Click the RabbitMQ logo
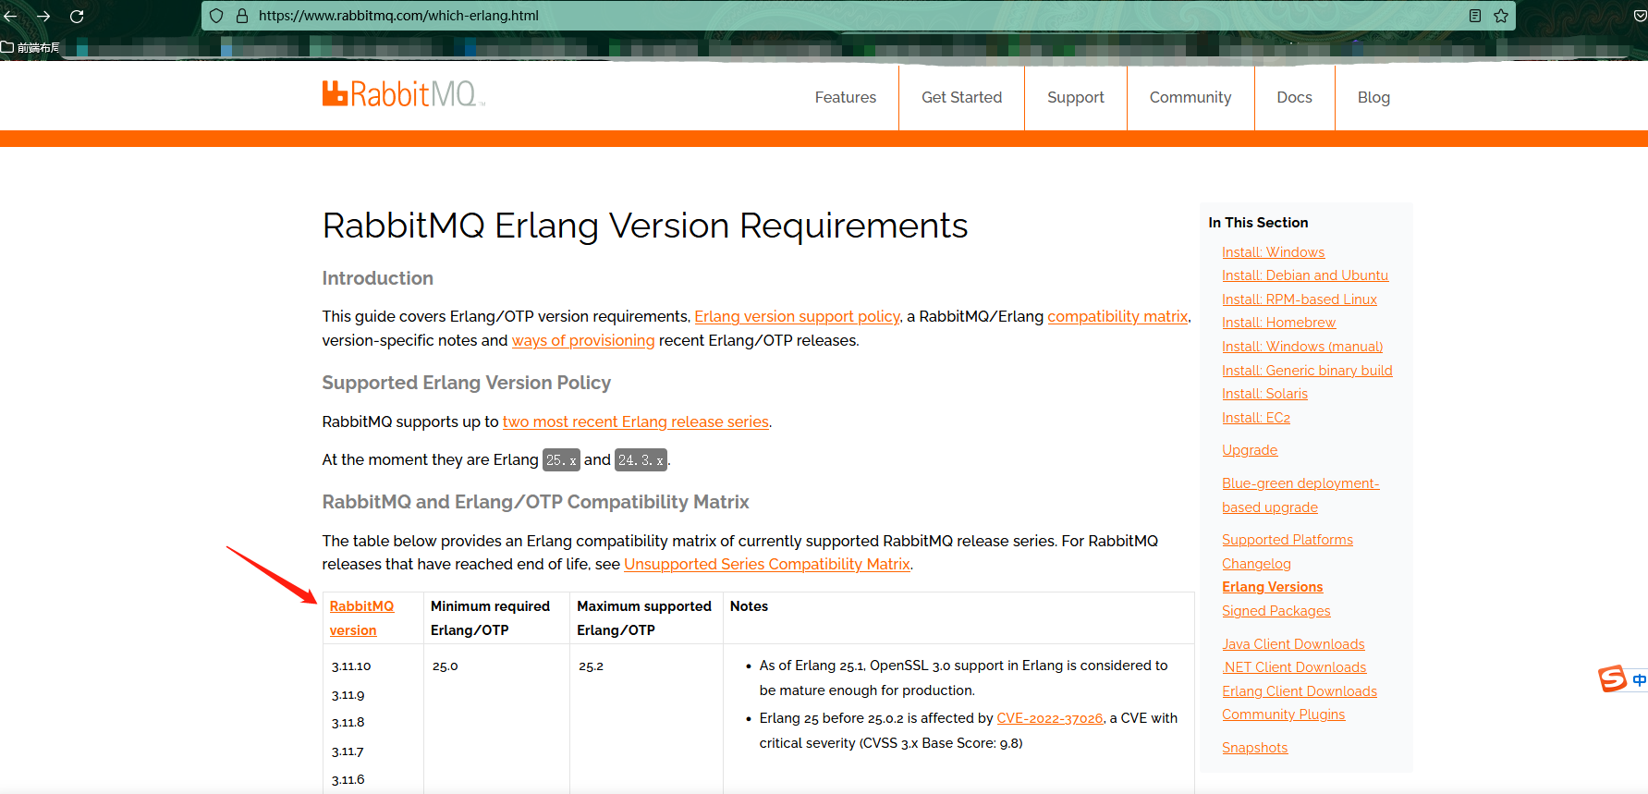Image resolution: width=1648 pixels, height=794 pixels. (x=404, y=94)
